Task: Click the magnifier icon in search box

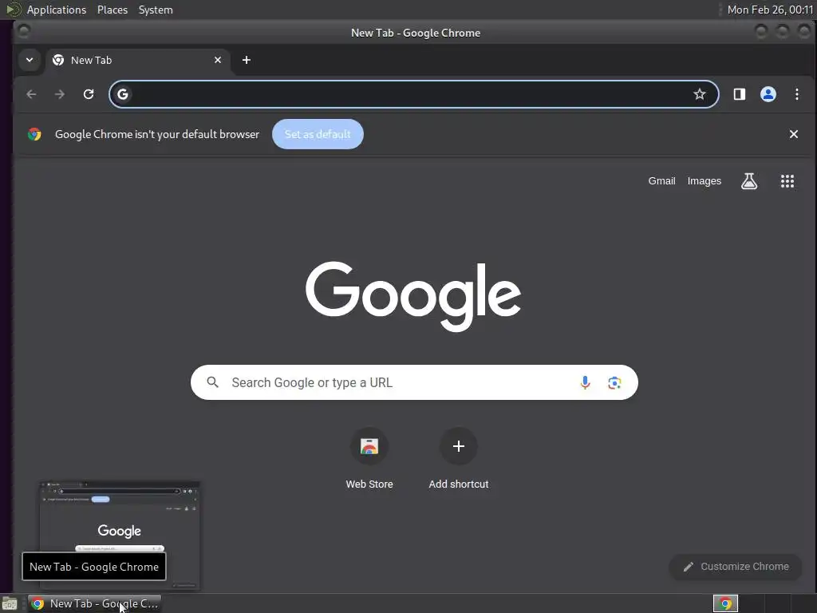Action: pyautogui.click(x=212, y=382)
